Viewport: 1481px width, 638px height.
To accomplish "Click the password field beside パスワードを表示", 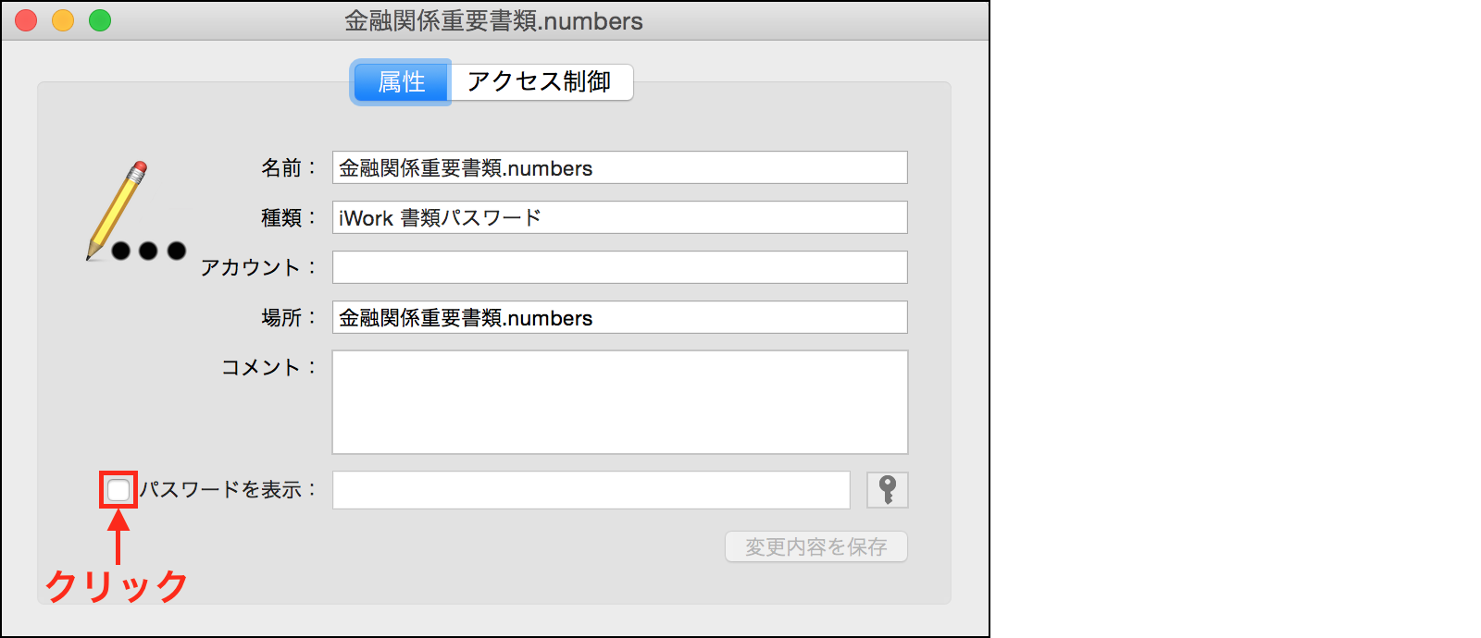I will click(591, 490).
